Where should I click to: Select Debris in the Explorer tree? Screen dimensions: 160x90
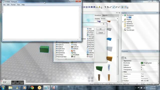(x=128, y=28)
